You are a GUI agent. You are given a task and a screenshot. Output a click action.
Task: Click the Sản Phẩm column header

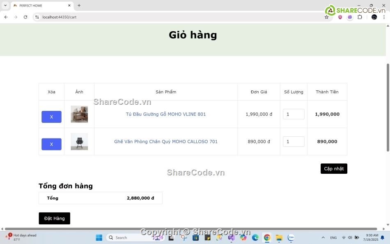pos(166,92)
